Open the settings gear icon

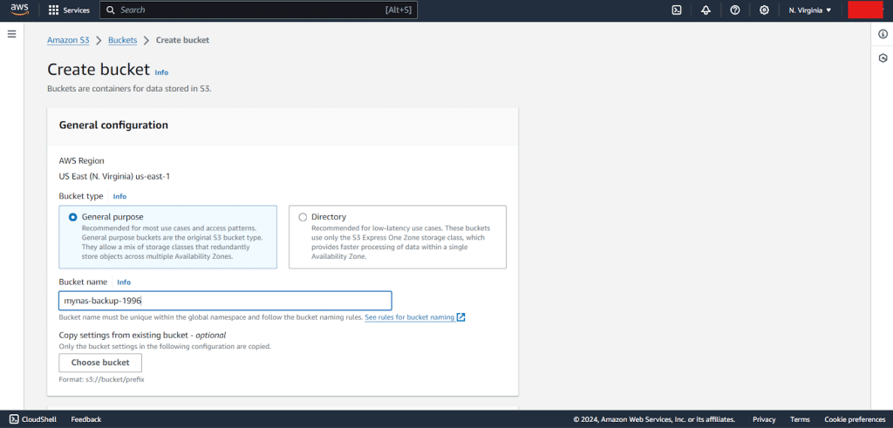(764, 10)
